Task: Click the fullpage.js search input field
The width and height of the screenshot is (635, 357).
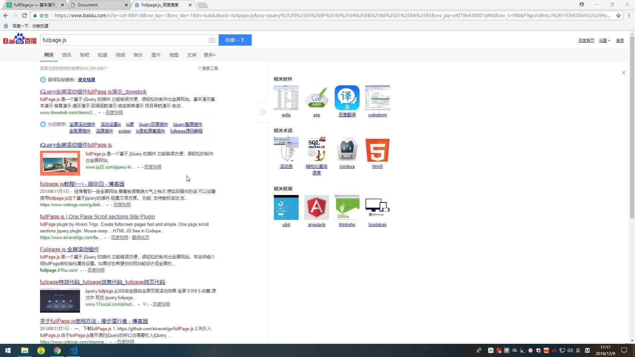Action: click(x=124, y=40)
